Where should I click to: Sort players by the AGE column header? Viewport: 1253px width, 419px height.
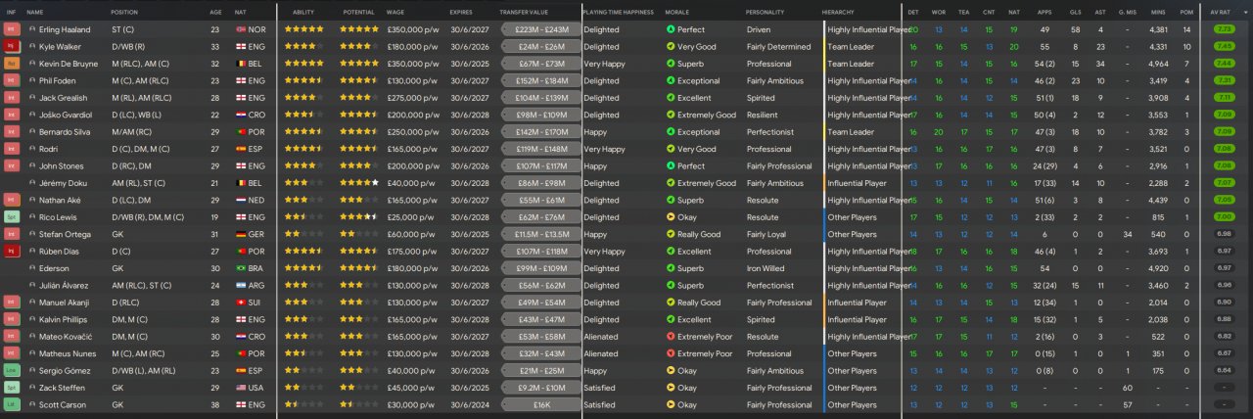[x=215, y=12]
